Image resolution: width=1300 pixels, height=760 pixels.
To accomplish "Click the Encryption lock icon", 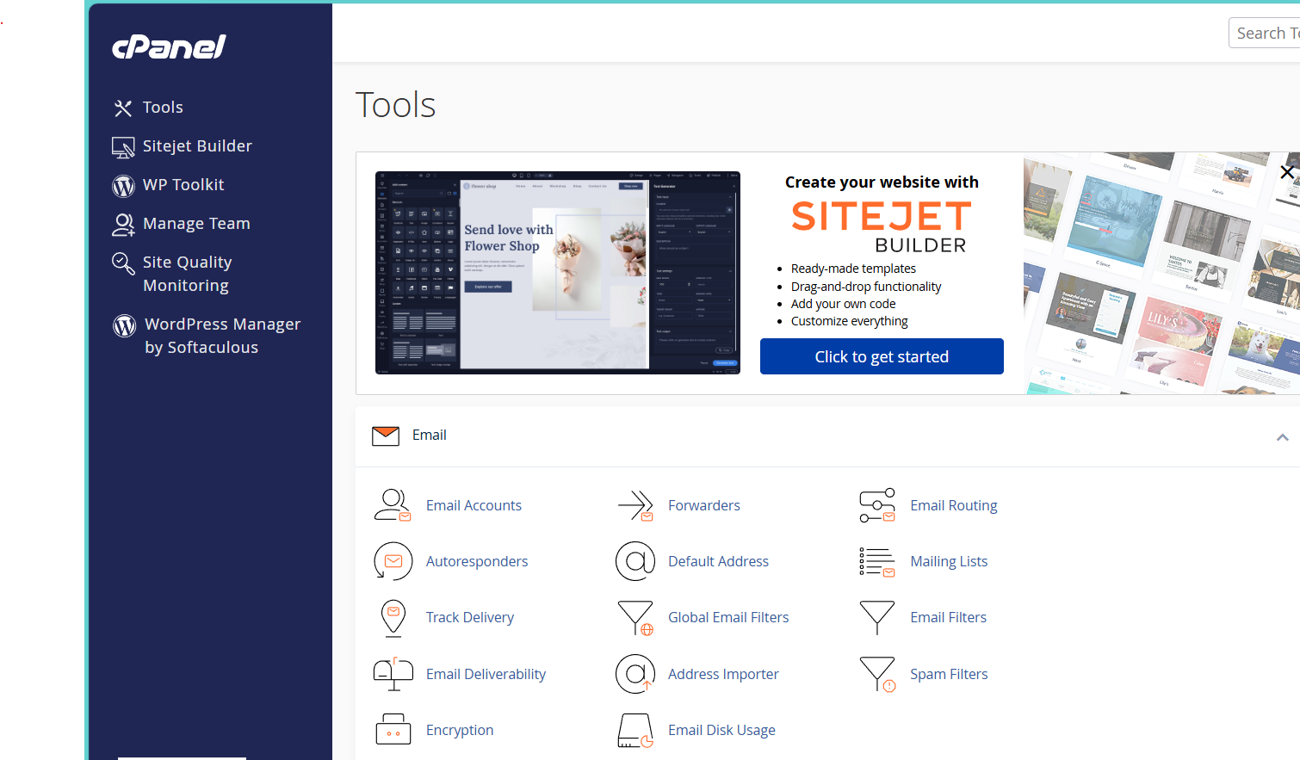I will tap(393, 729).
